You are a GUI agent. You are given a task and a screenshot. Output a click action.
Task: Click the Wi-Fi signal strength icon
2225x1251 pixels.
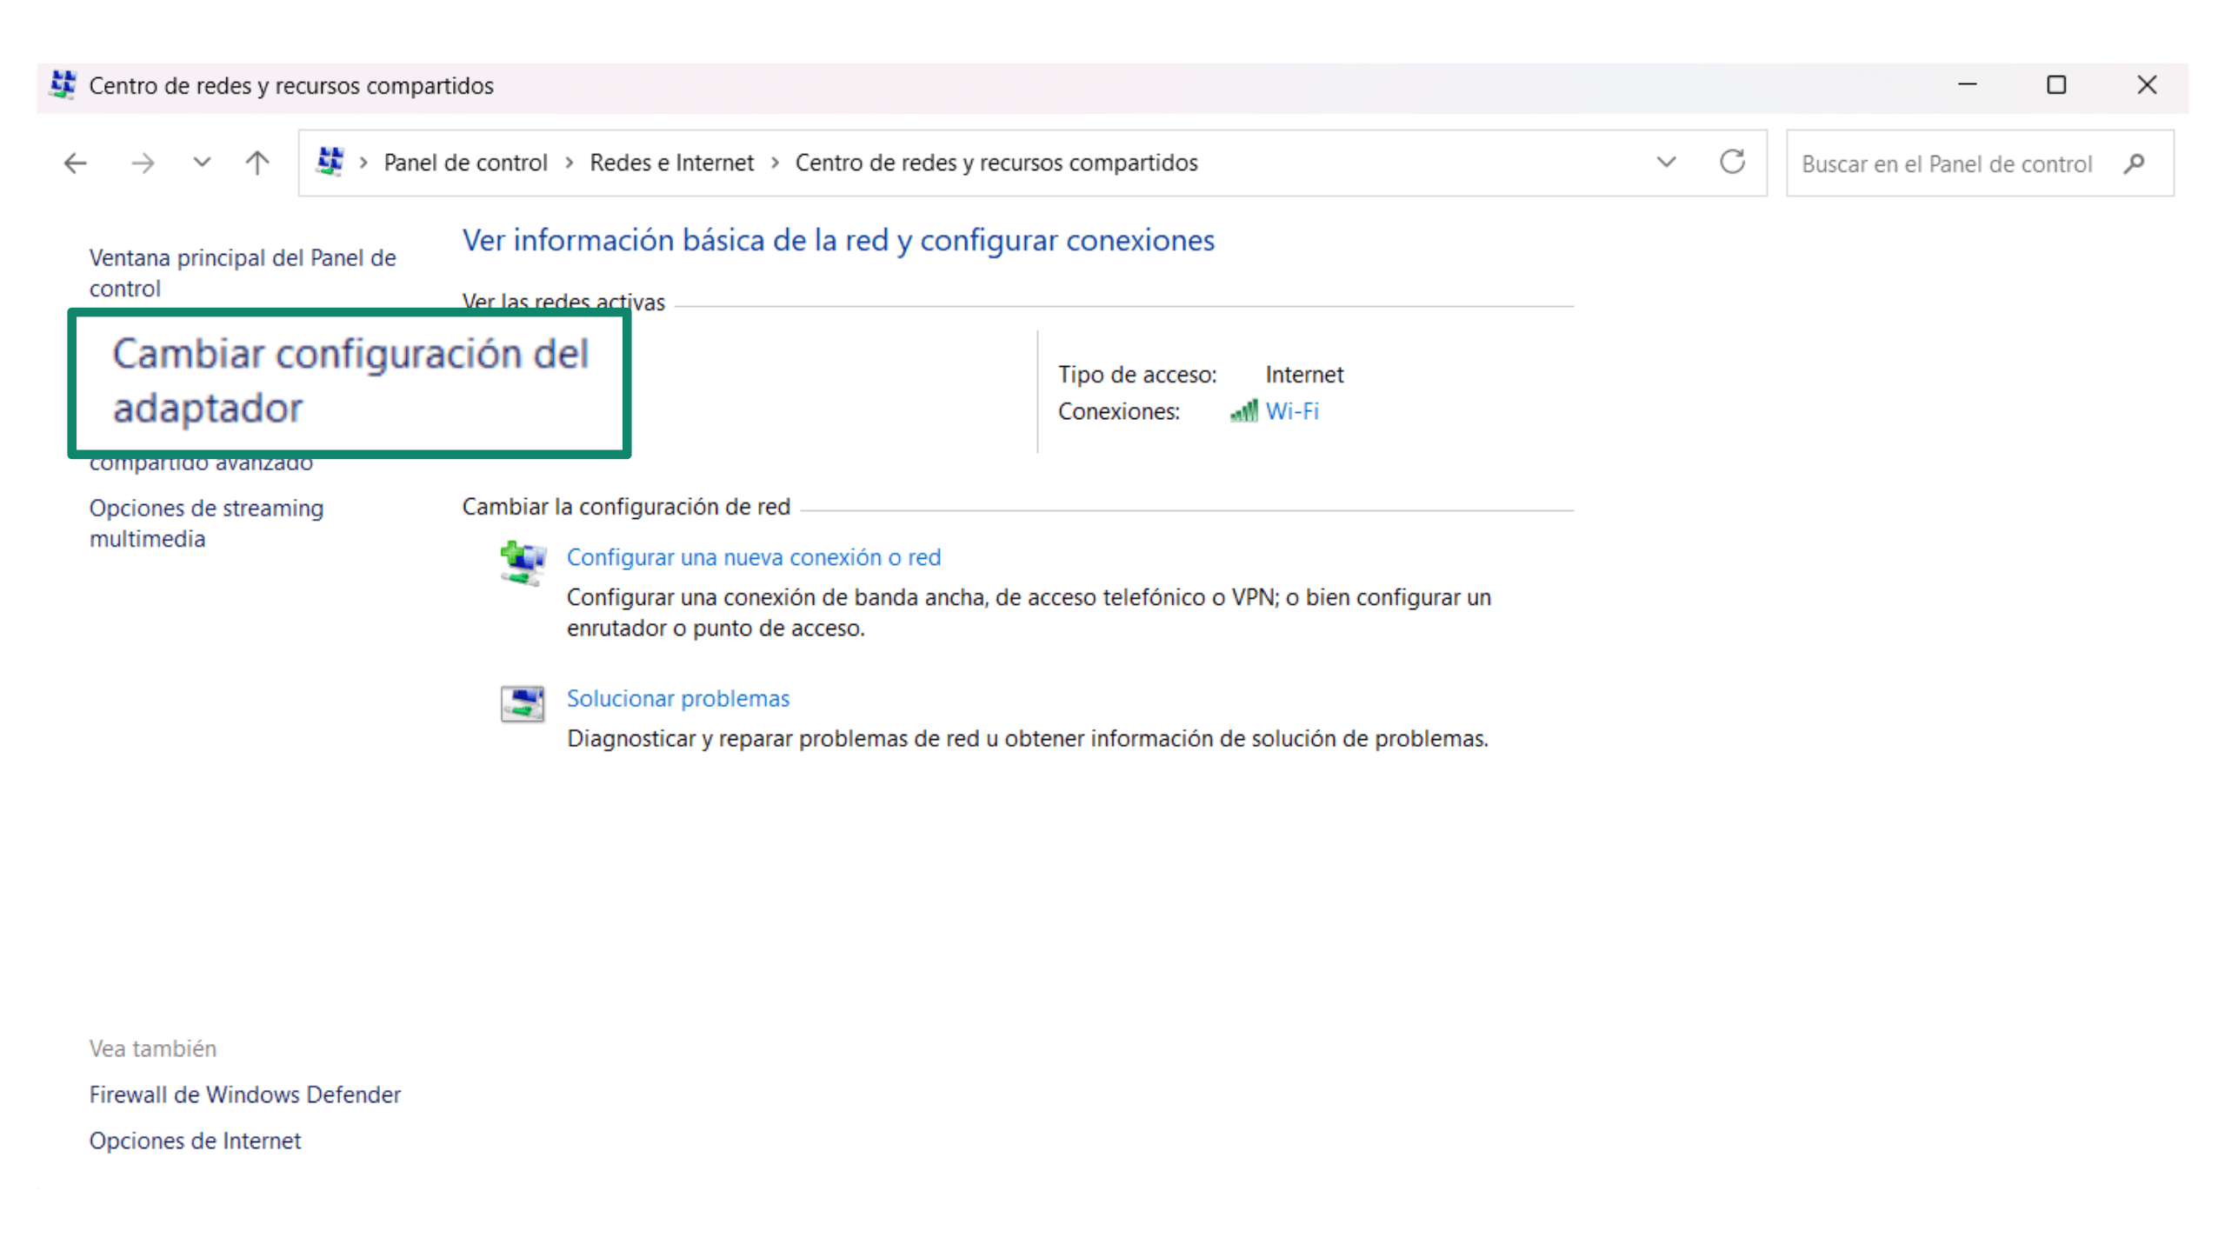[1243, 411]
